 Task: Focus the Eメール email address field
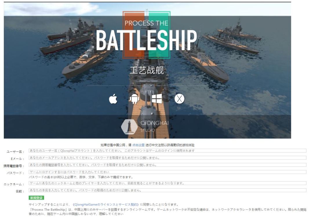point(167,158)
